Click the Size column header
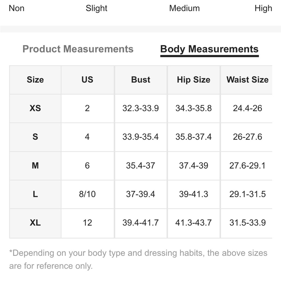This screenshot has height=281, width=281. [35, 80]
